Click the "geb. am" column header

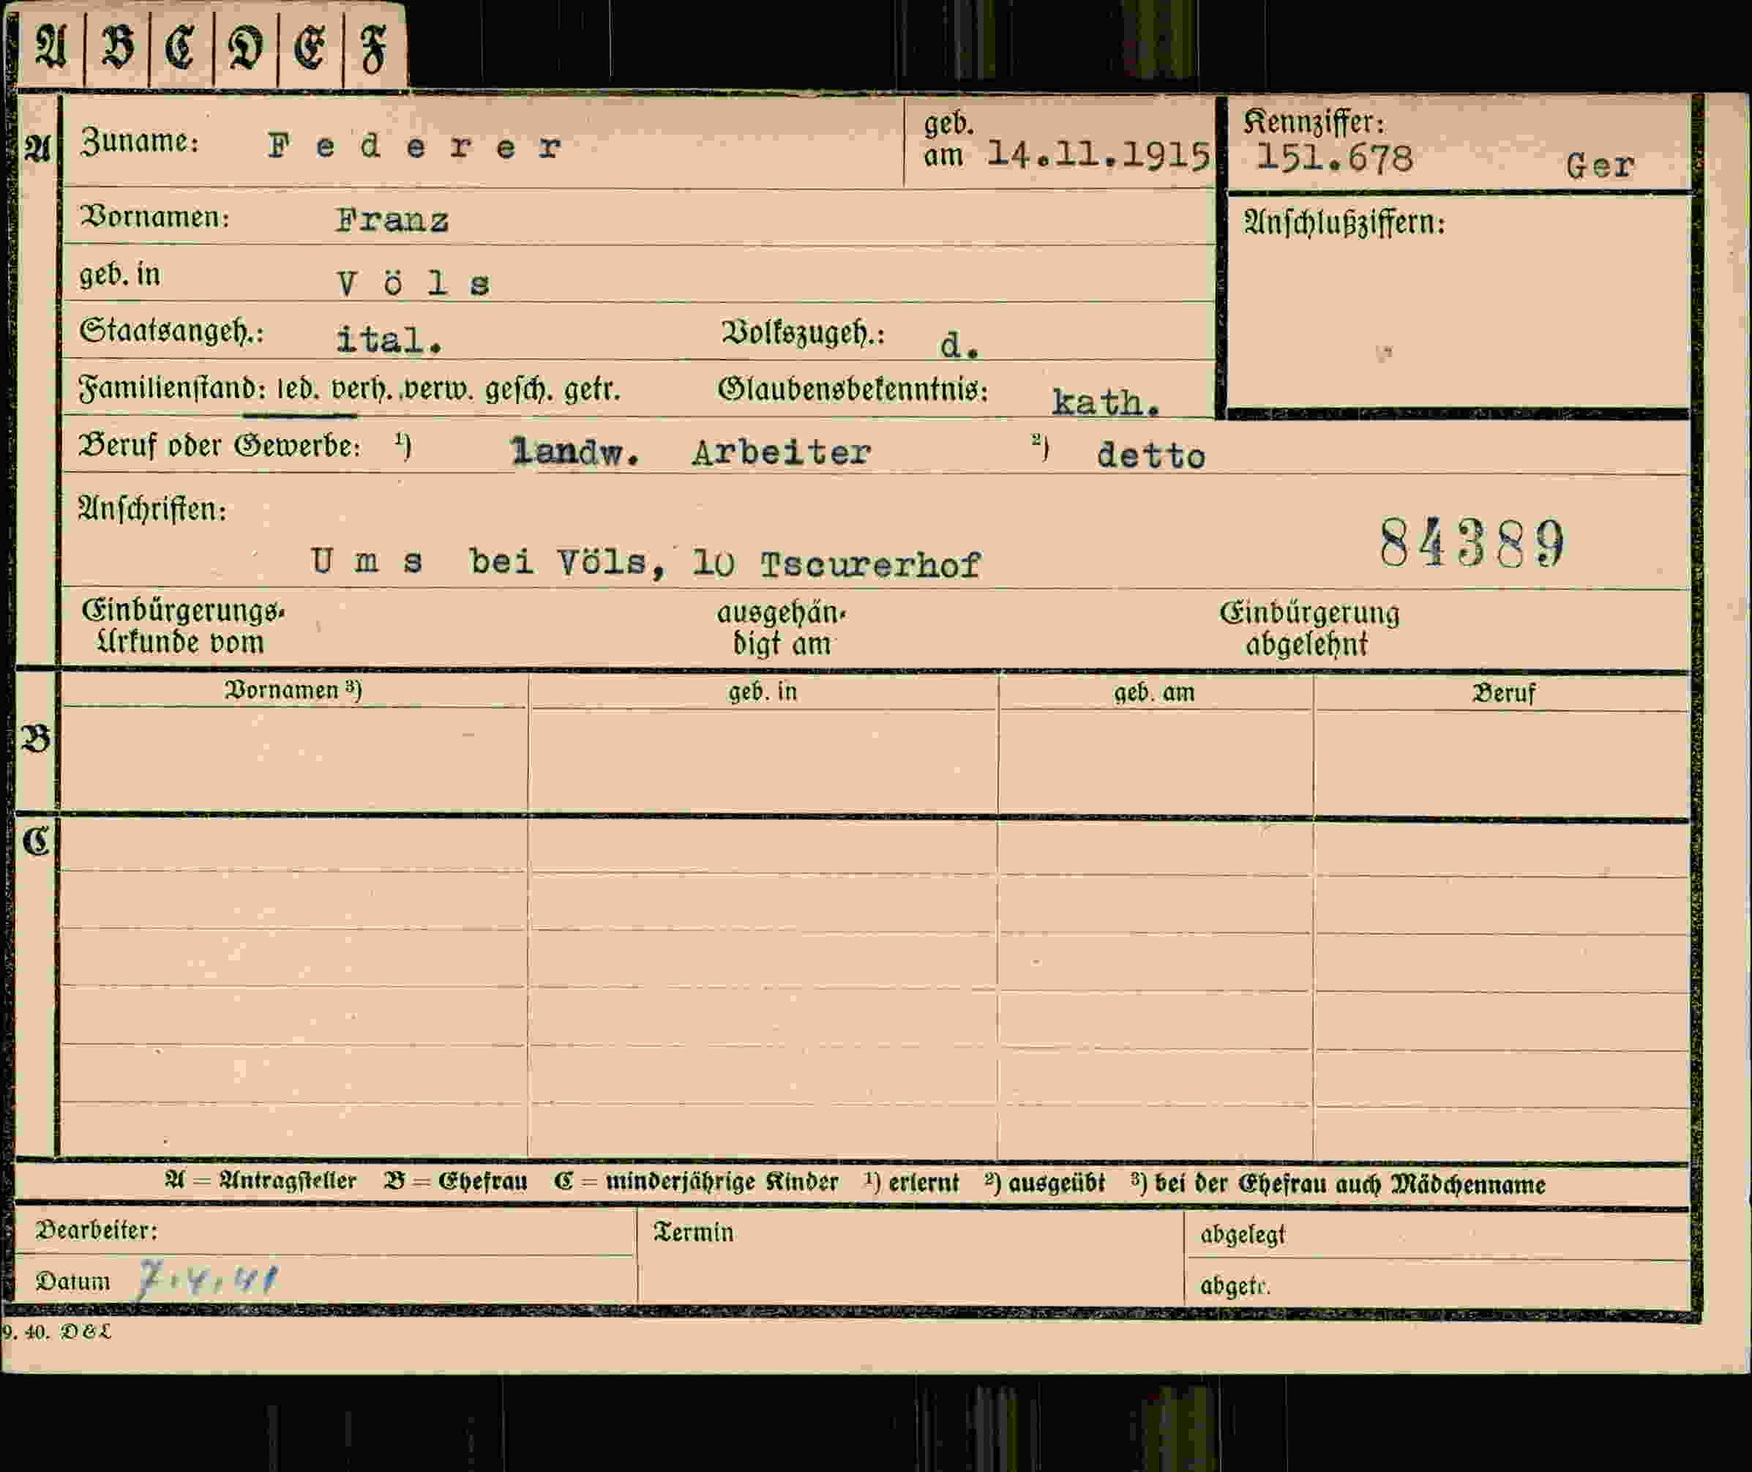click(1155, 692)
